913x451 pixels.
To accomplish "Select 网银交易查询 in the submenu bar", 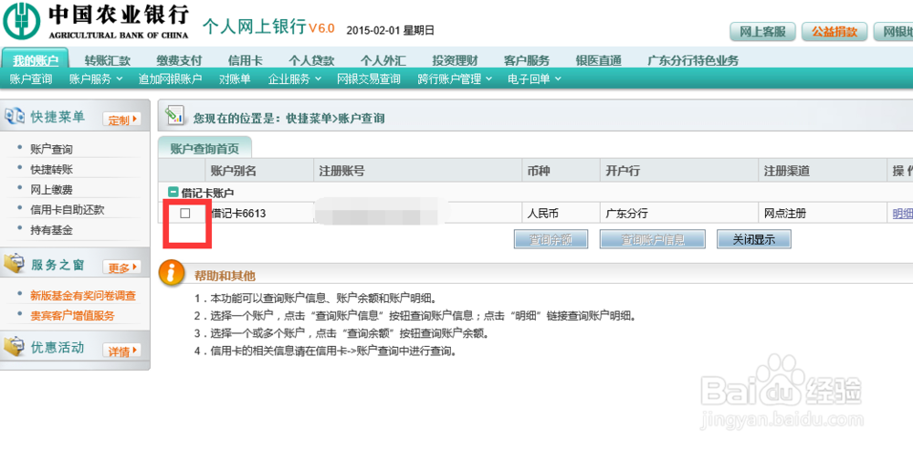I will (369, 79).
